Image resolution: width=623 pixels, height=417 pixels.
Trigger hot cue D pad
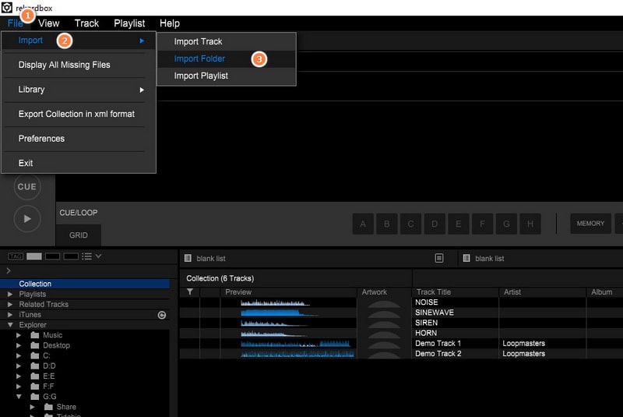tap(435, 224)
